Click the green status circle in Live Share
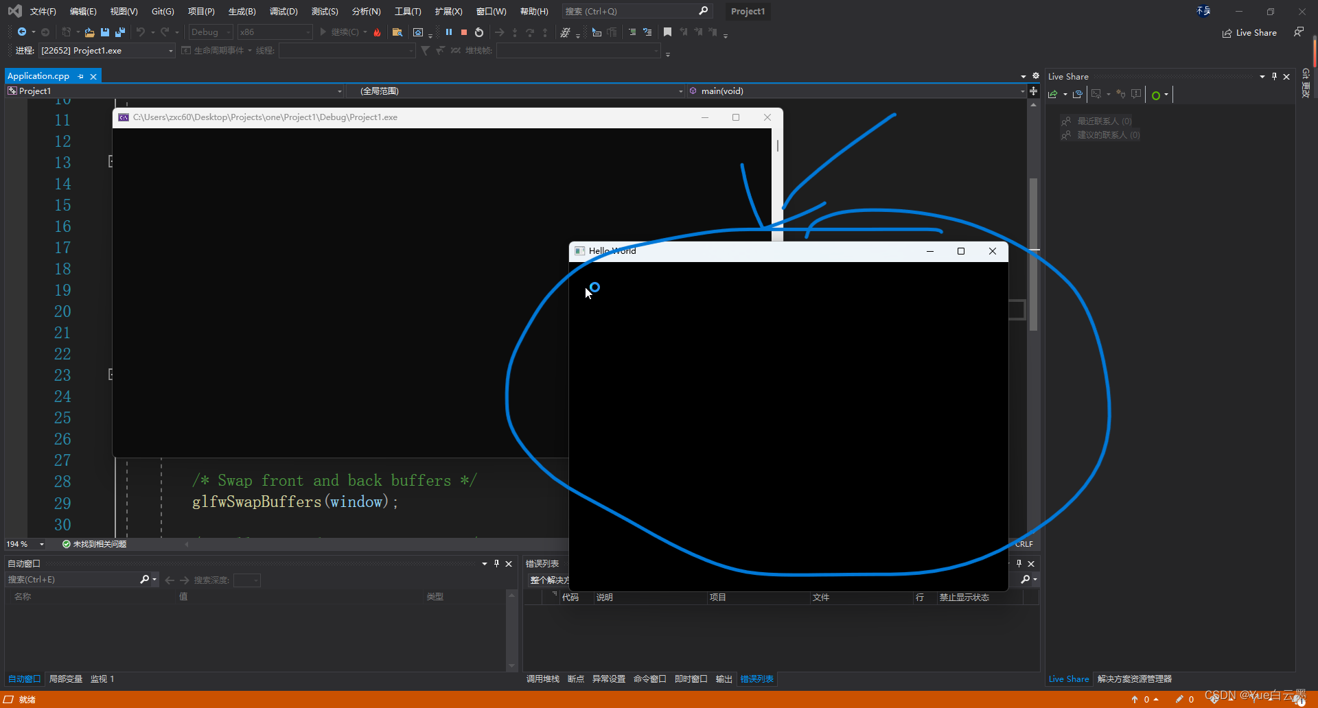Screen dimensions: 1318x708 coord(1156,95)
